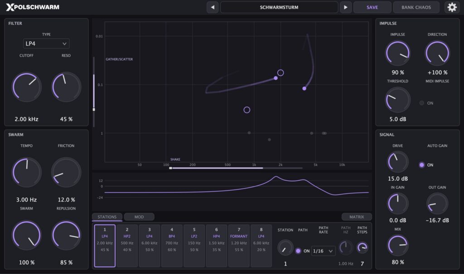
Task: Click the Threshold value 5.0 dB
Action: (398, 119)
